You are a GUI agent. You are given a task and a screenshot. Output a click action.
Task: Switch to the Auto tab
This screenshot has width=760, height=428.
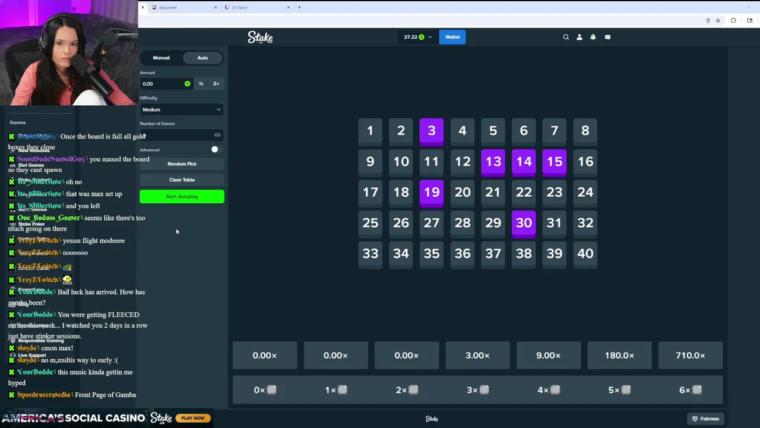point(202,58)
